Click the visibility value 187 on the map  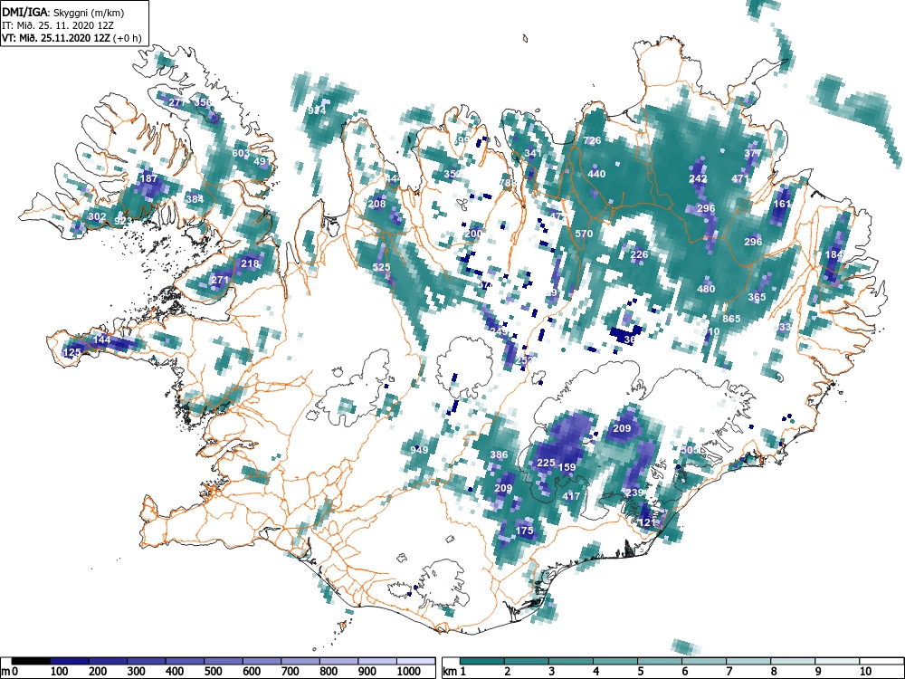pyautogui.click(x=149, y=177)
